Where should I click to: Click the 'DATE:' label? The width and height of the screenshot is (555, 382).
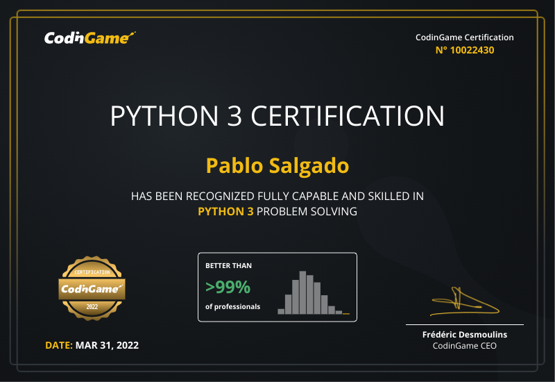click(x=59, y=345)
